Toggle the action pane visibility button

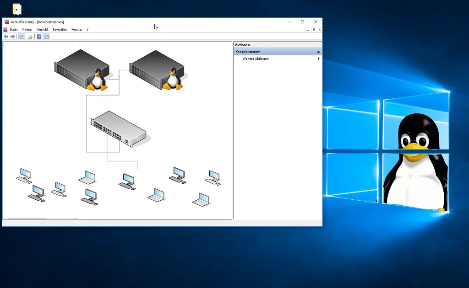[46, 37]
